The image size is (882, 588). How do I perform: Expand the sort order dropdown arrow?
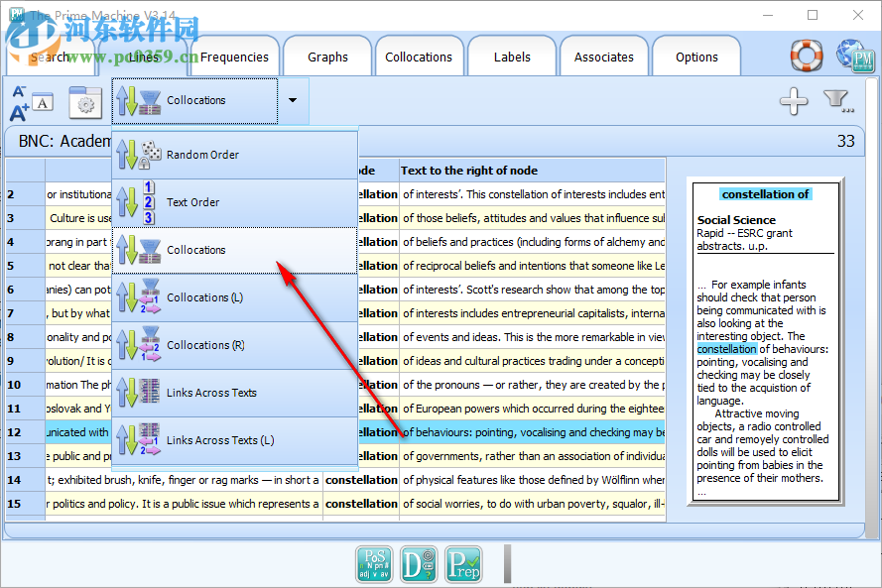[x=293, y=100]
